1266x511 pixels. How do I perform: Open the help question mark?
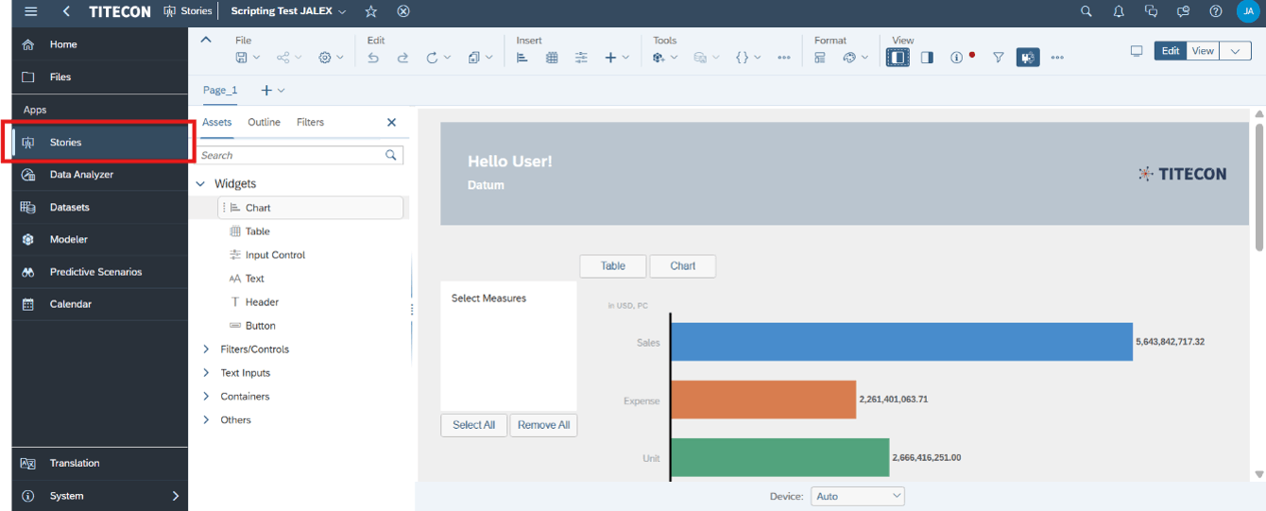1216,11
